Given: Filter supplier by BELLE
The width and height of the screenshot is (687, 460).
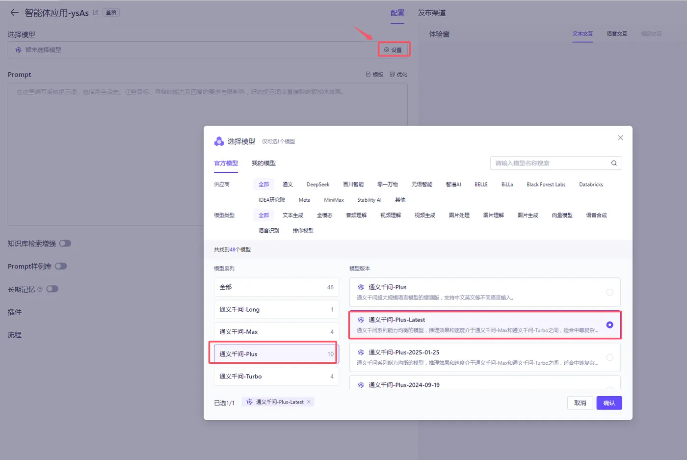Looking at the screenshot, I should (481, 185).
